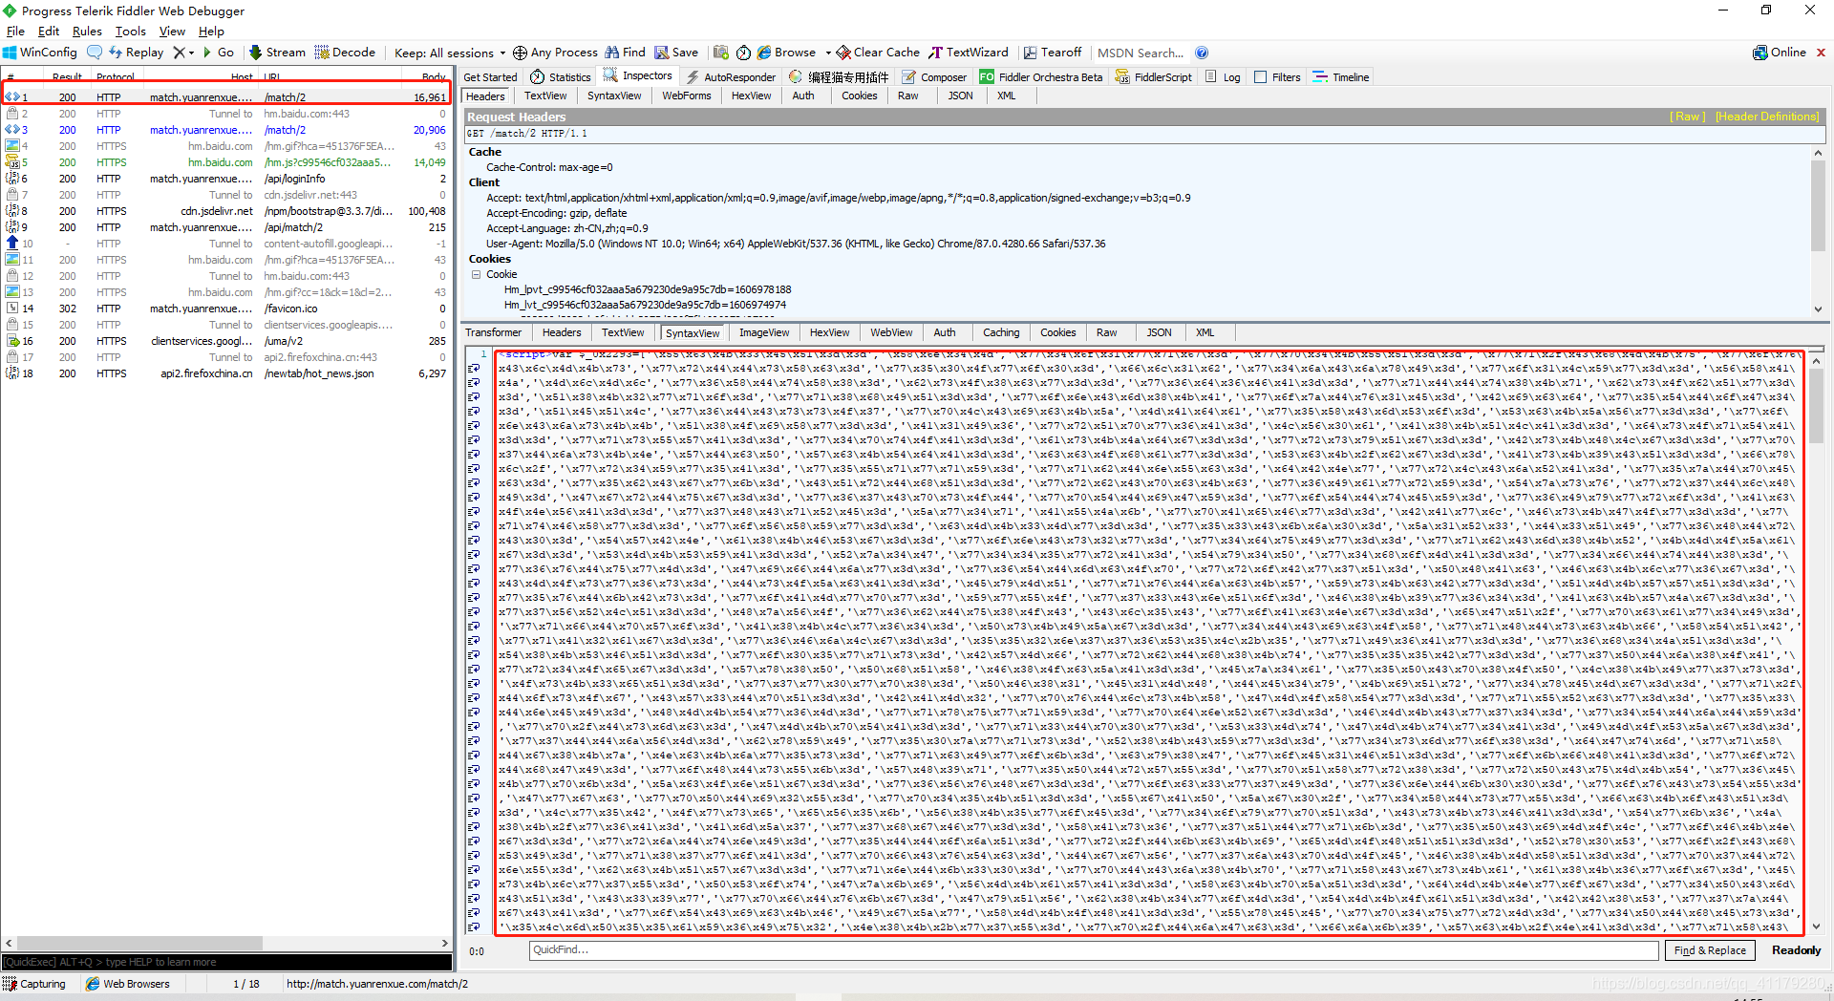Click the Raw link in Request Headers
Image resolution: width=1834 pixels, height=1001 pixels.
(1688, 117)
